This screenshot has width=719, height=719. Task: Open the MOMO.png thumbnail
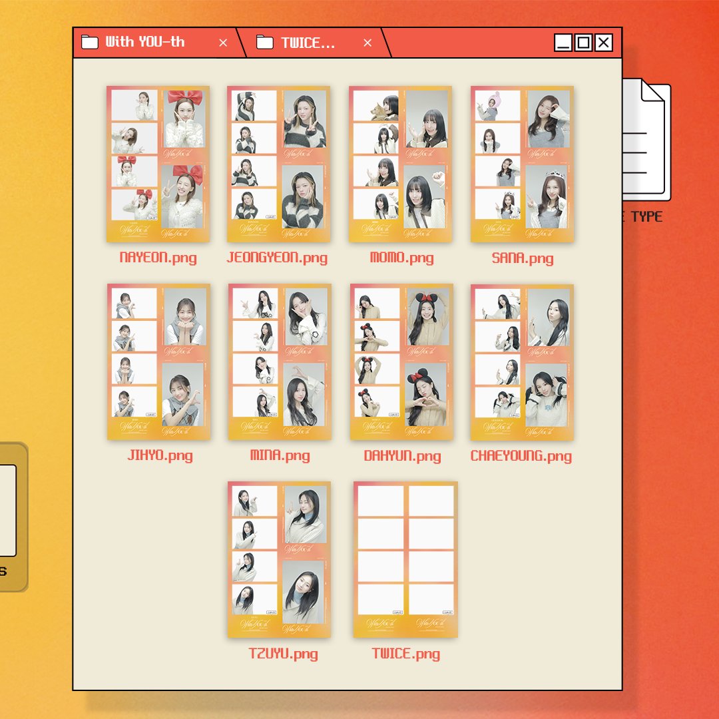[x=400, y=164]
